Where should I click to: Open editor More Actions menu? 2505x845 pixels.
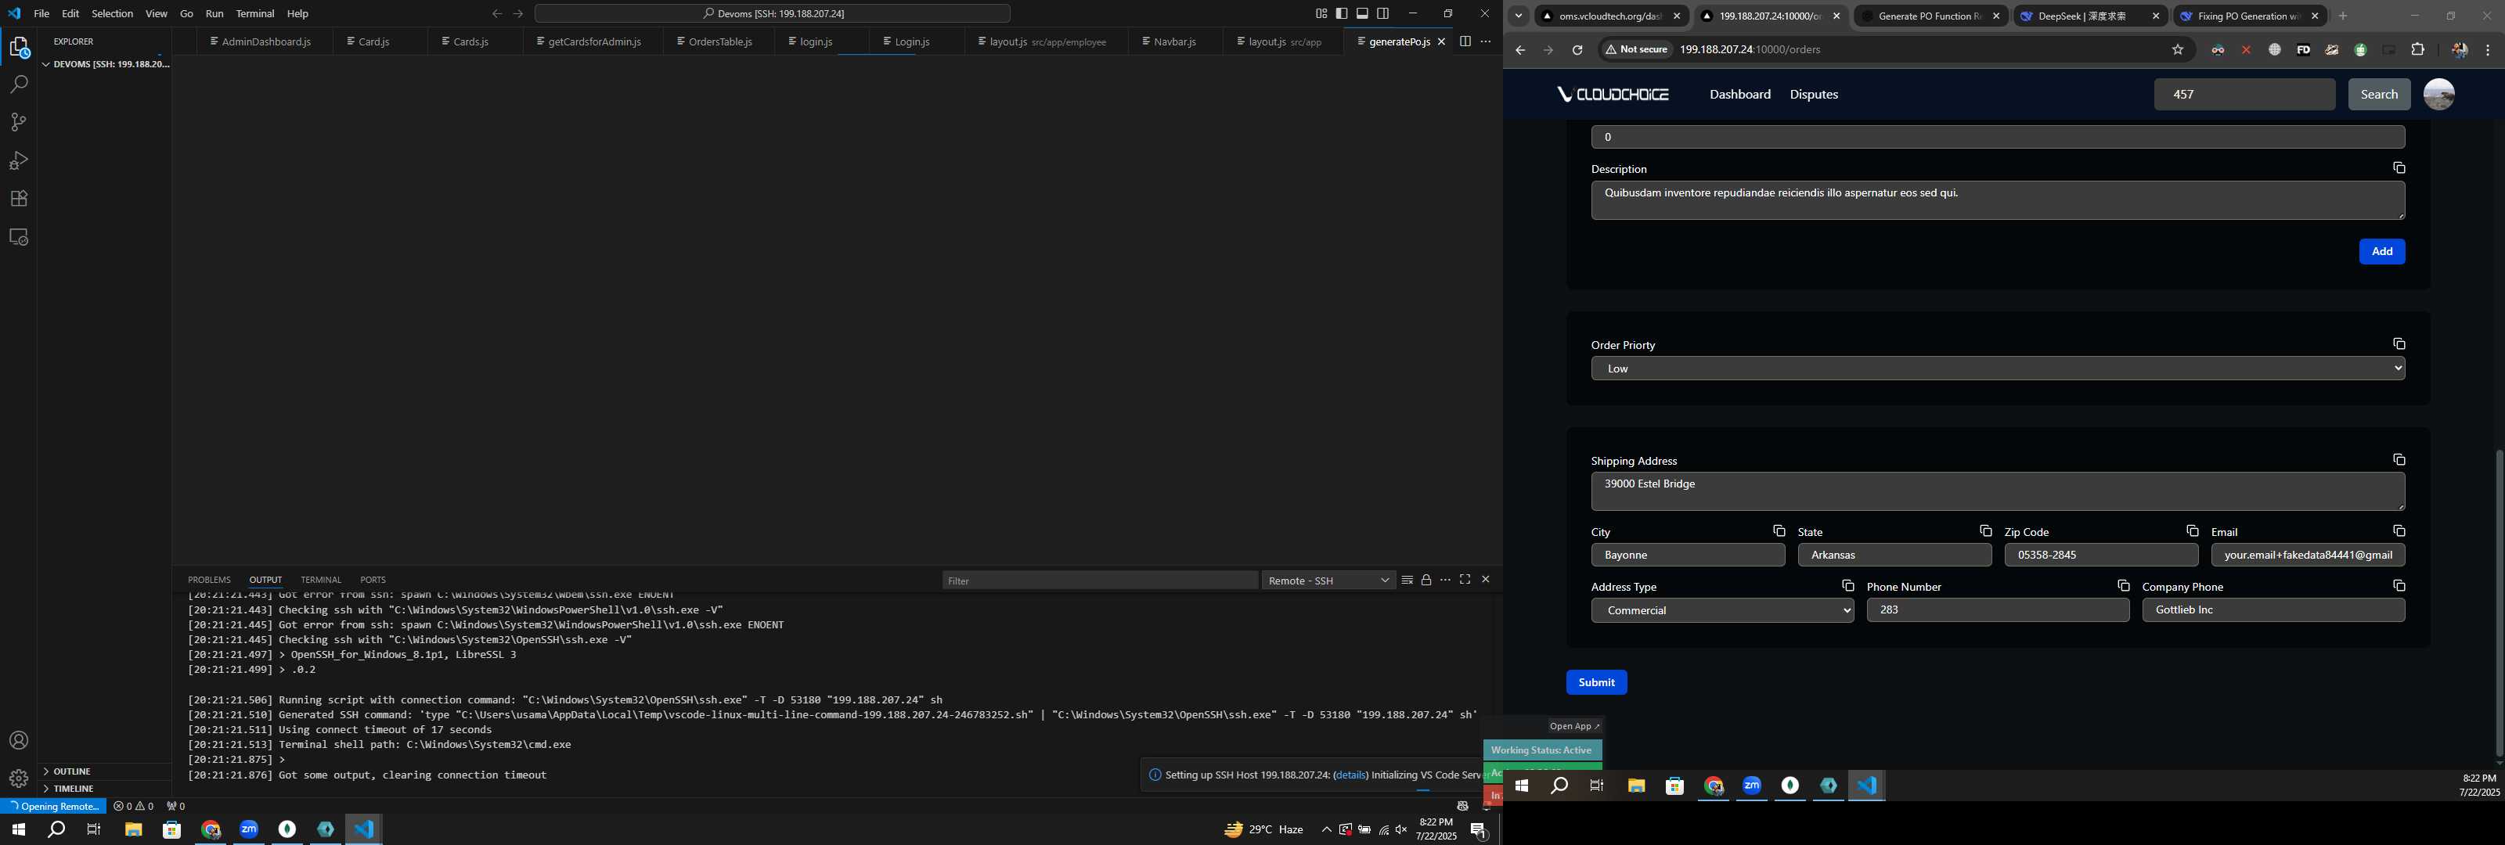click(1485, 41)
